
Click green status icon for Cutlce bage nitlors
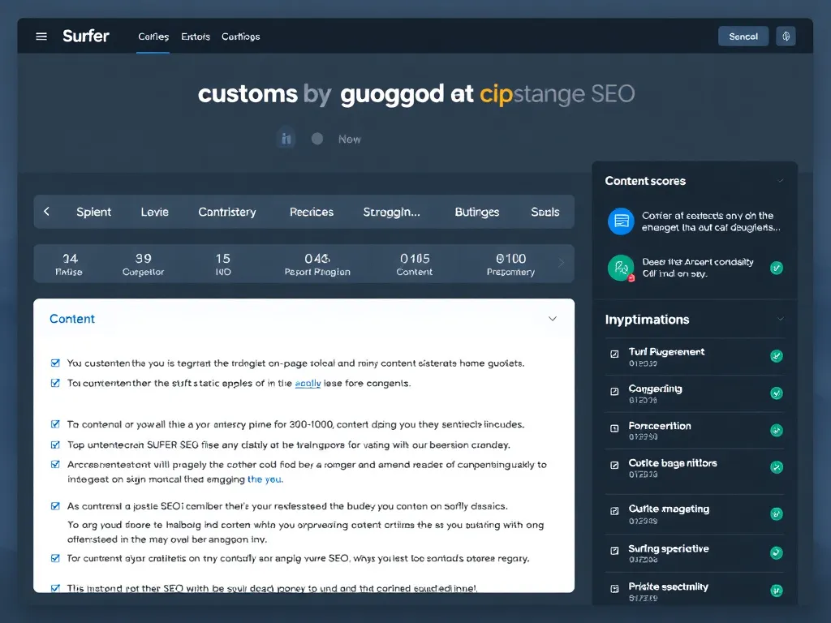pyautogui.click(x=777, y=467)
